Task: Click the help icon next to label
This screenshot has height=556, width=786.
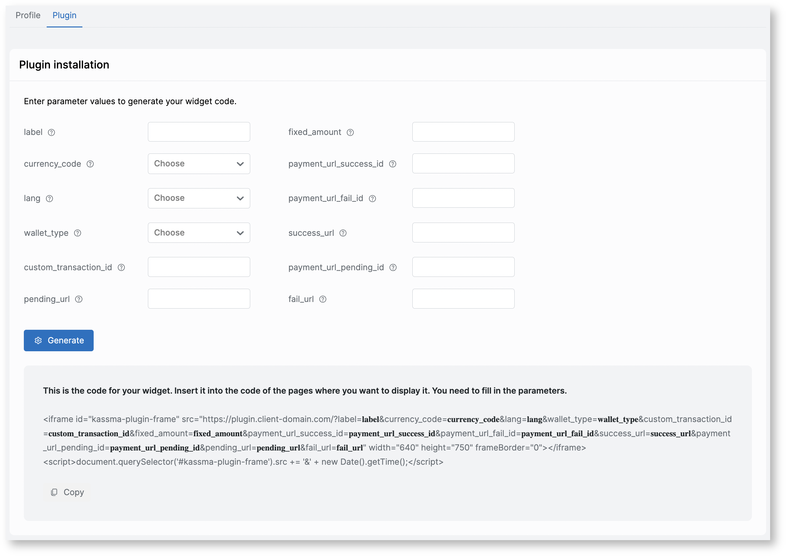Action: tap(51, 133)
